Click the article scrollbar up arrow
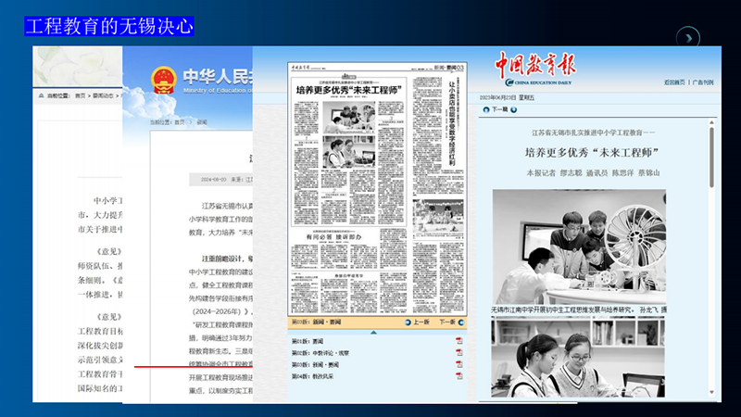The width and height of the screenshot is (741, 417). [x=711, y=122]
